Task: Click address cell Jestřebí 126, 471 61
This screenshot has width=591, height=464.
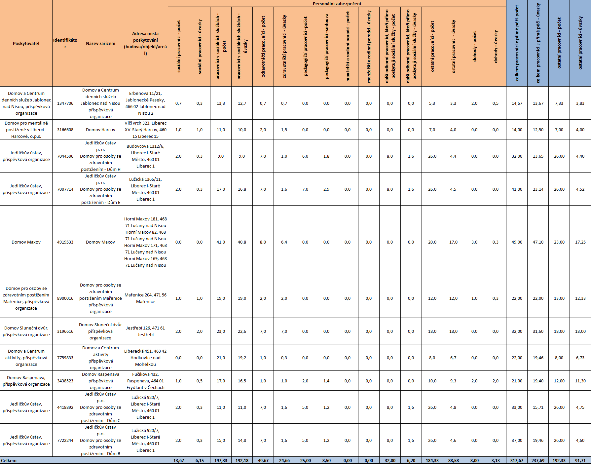Action: tap(145, 331)
